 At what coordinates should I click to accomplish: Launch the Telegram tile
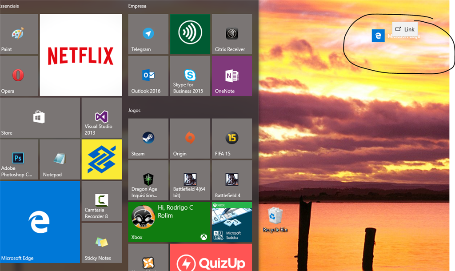tap(148, 34)
